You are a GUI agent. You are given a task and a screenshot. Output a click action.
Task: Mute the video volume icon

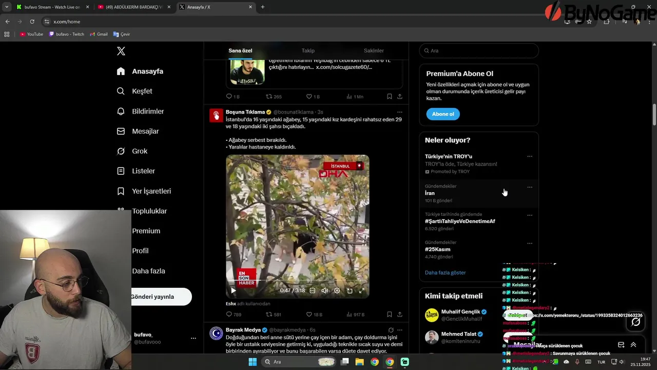[x=324, y=290]
